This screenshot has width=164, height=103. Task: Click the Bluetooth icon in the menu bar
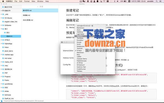[115, 1]
